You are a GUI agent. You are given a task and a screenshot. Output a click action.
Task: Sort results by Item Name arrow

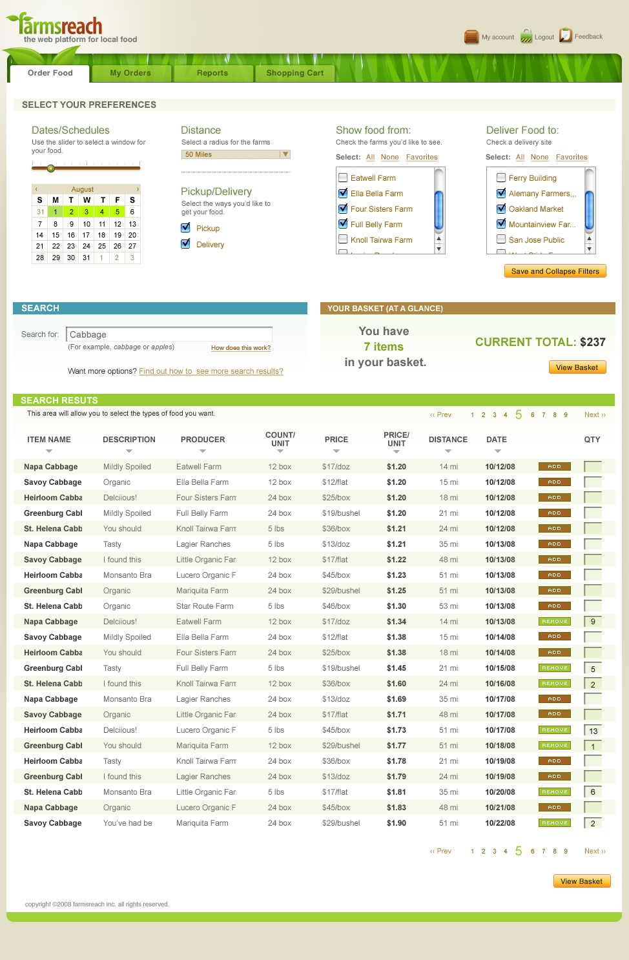pos(49,451)
